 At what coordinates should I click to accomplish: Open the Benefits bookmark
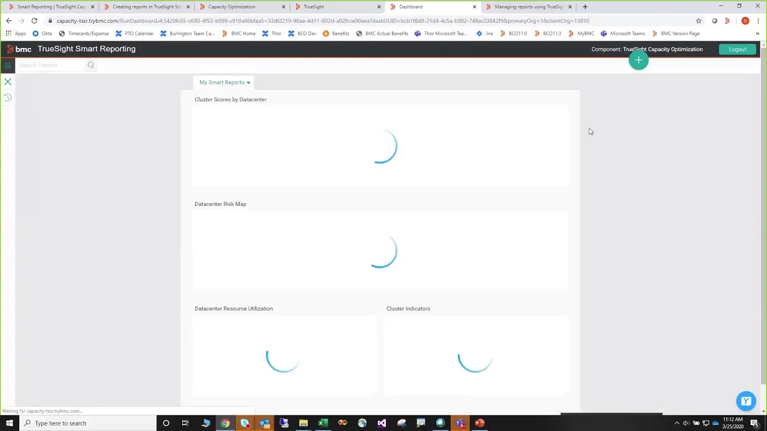336,34
